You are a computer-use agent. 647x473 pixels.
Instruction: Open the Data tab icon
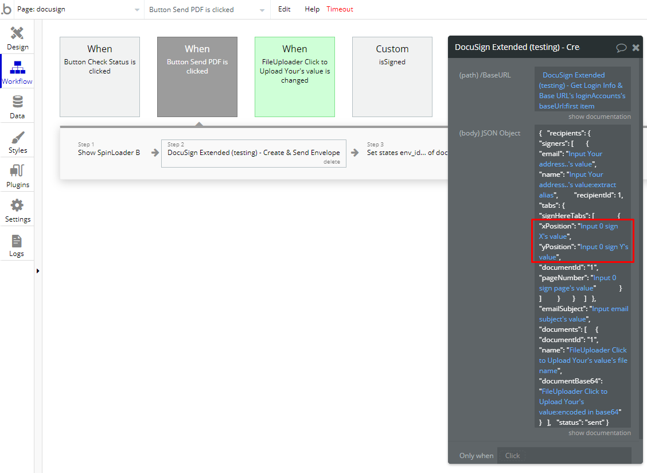point(17,102)
